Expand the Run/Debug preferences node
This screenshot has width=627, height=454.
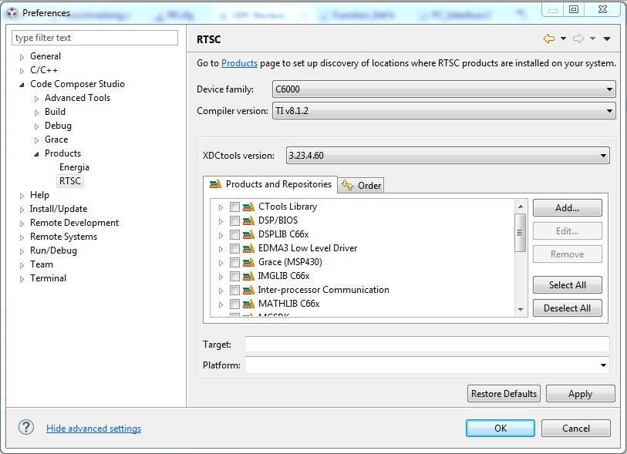tap(22, 251)
